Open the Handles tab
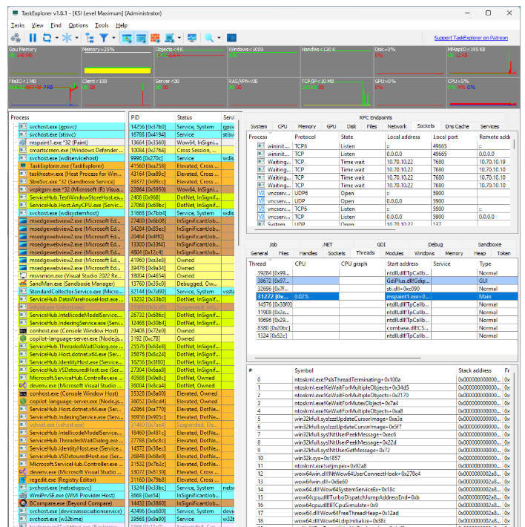 pos(308,253)
